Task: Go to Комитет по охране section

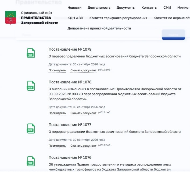Action: [x=172, y=18]
